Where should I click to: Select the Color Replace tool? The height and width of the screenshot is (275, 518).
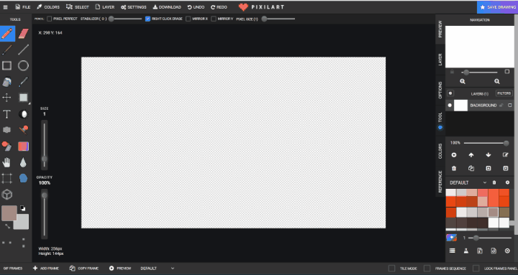pos(7,146)
